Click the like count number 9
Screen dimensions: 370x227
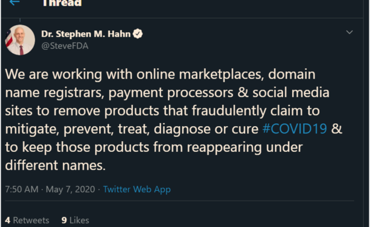click(64, 220)
